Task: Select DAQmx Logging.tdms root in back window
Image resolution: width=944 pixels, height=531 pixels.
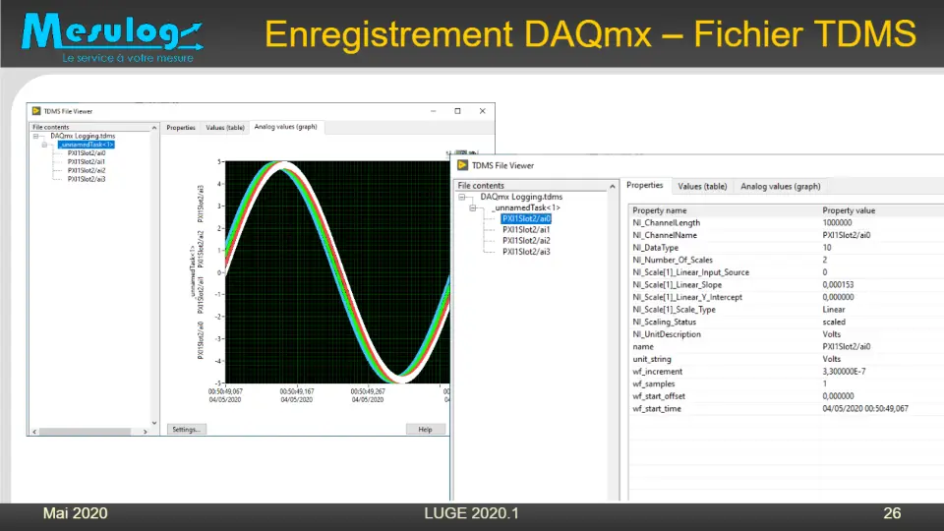Action: coord(83,136)
